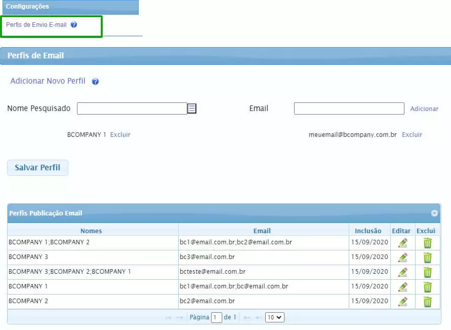The width and height of the screenshot is (451, 330).
Task: Open the Perfis de Envio E-mail link
Action: tap(36, 25)
